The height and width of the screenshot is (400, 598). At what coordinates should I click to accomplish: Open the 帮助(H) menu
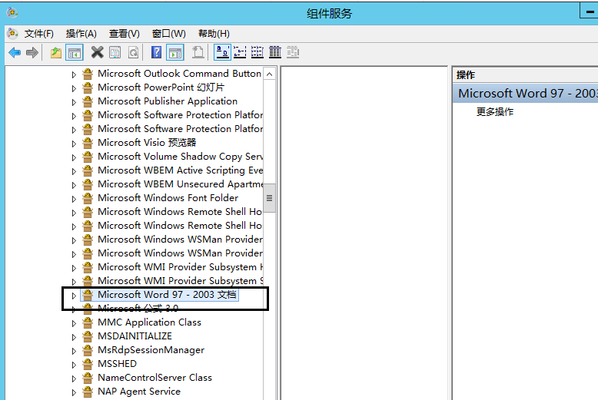pyautogui.click(x=214, y=34)
